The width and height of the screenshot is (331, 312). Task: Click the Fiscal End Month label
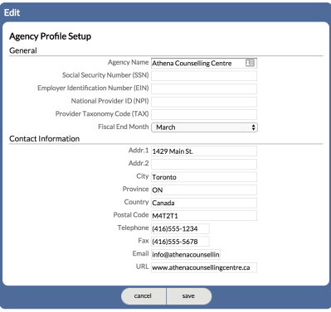124,127
